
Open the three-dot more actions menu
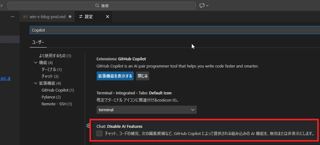coord(13,17)
